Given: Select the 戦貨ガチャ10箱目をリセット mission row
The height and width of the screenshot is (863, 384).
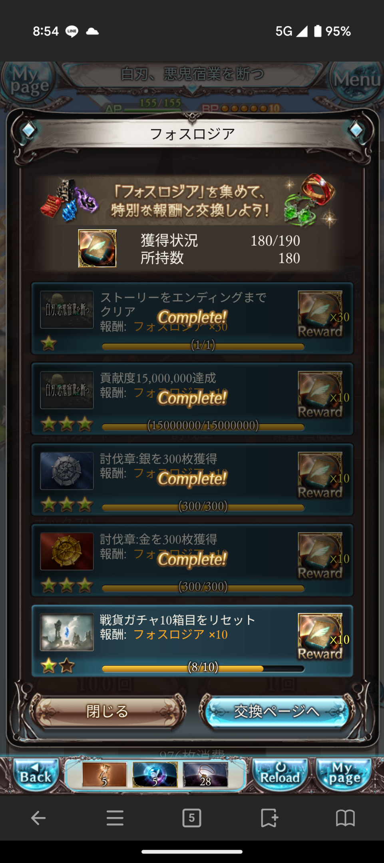Looking at the screenshot, I should click(x=192, y=641).
